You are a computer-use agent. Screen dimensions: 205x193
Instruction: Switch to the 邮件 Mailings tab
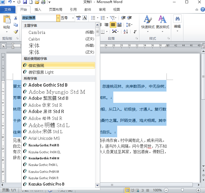(88, 10)
